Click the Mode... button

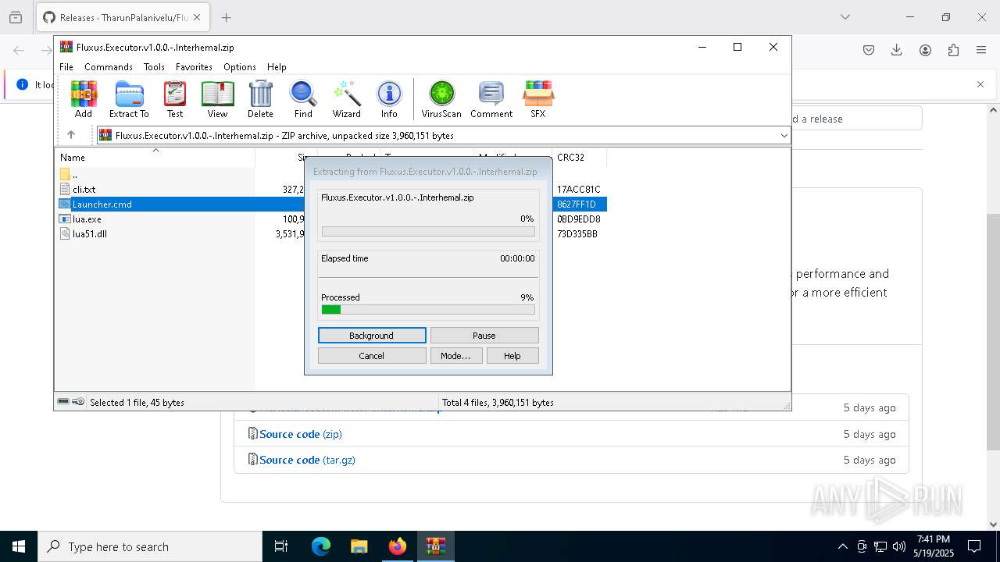pyautogui.click(x=455, y=356)
